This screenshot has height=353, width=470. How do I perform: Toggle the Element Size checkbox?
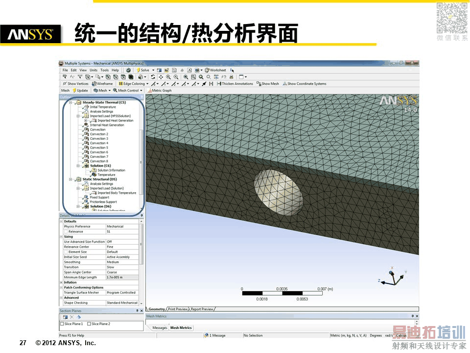(66, 252)
